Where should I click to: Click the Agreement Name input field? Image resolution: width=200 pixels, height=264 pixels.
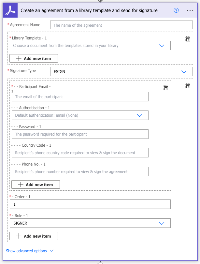[121, 25]
